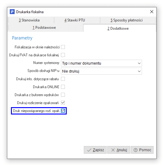Enable Drukuj info. dotyczące rabatu
The width and height of the screenshot is (163, 165).
(x=63, y=79)
